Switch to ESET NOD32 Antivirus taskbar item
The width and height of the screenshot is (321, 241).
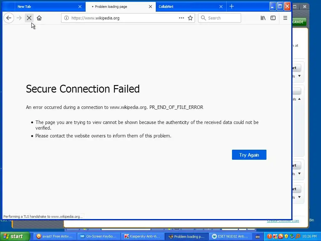(x=230, y=237)
